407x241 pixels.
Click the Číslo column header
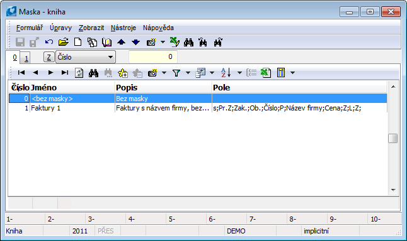click(20, 88)
